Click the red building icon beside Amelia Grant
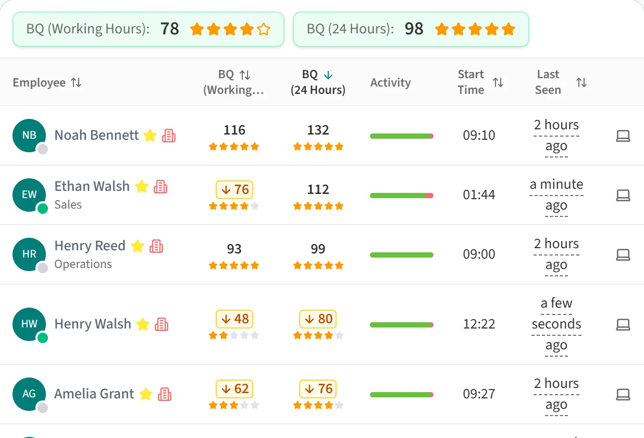 (x=165, y=394)
